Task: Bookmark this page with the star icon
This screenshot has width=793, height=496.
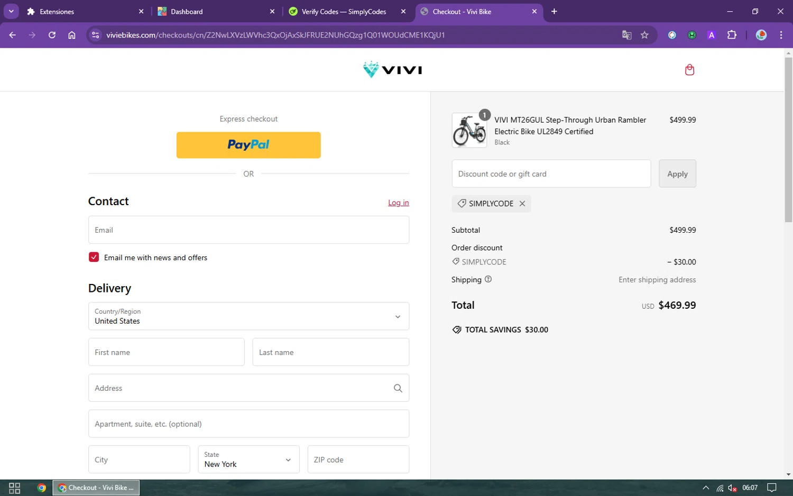Action: pos(644,35)
